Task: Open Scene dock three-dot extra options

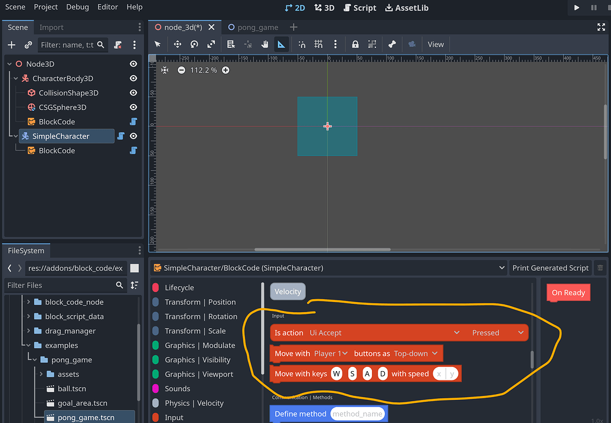Action: (x=135, y=45)
